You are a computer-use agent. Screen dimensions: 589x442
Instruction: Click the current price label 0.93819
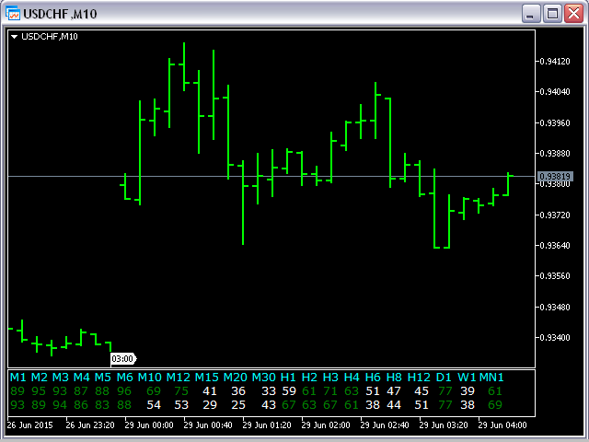pos(555,176)
